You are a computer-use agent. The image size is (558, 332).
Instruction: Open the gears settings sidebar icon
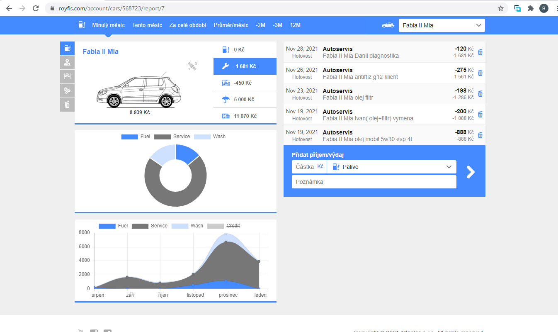tap(67, 90)
